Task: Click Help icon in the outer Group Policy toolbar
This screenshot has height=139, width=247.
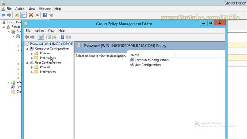Action: click(45, 15)
